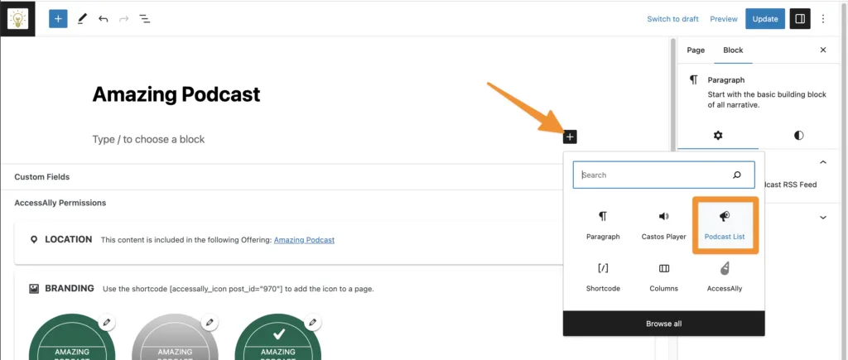The height and width of the screenshot is (360, 848).
Task: Insert the Podcast List block
Action: [x=724, y=225]
